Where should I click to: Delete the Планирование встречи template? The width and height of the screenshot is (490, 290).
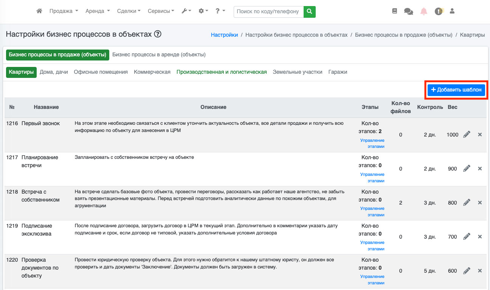tap(480, 169)
